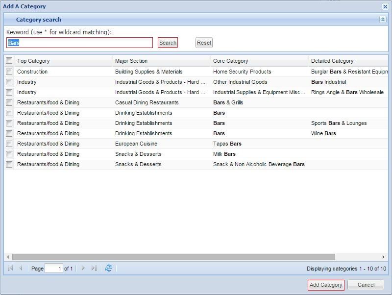Jump to last page of results
The height and width of the screenshot is (295, 392).
coord(94,269)
